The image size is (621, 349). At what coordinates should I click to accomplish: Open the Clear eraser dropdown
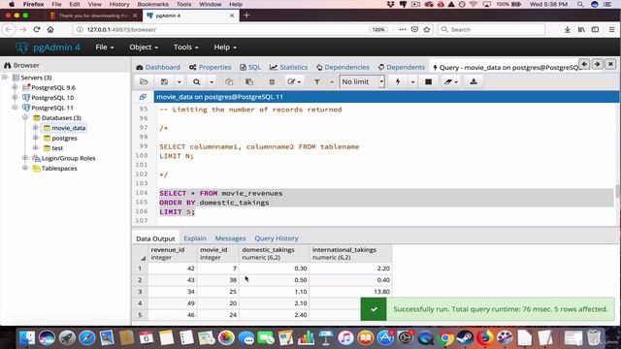click(450, 81)
